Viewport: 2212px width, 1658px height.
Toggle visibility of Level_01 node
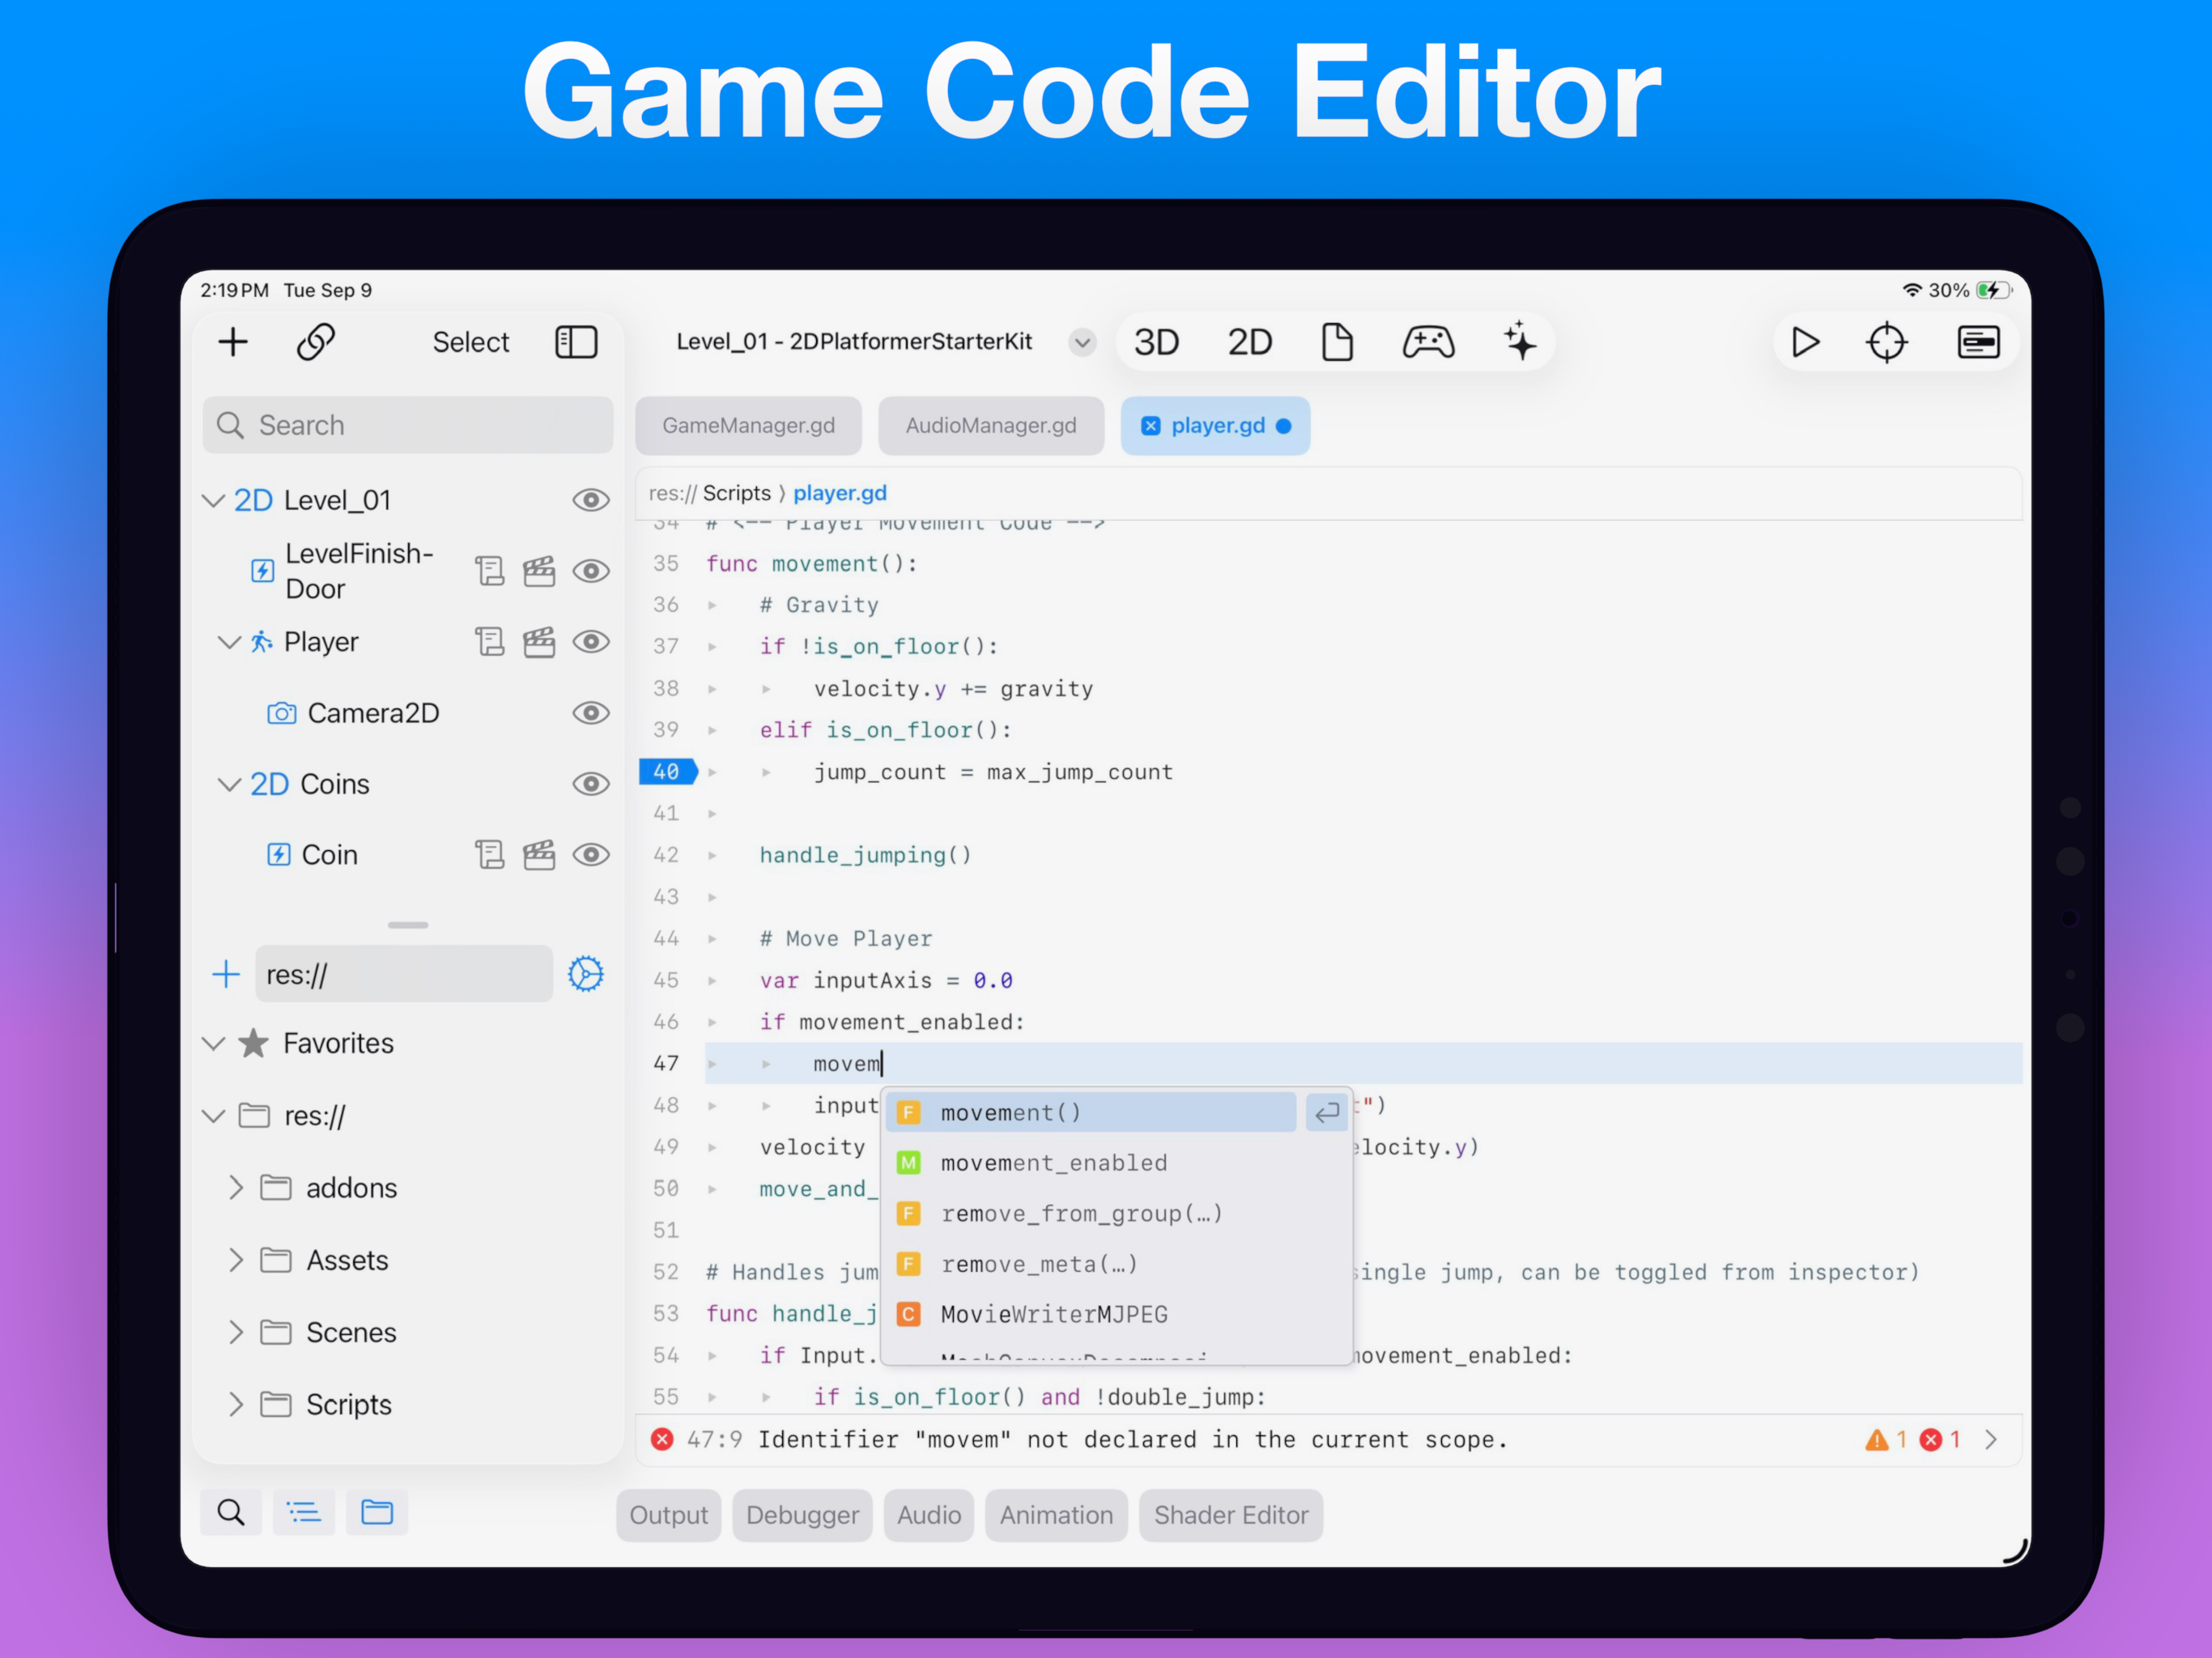point(591,500)
